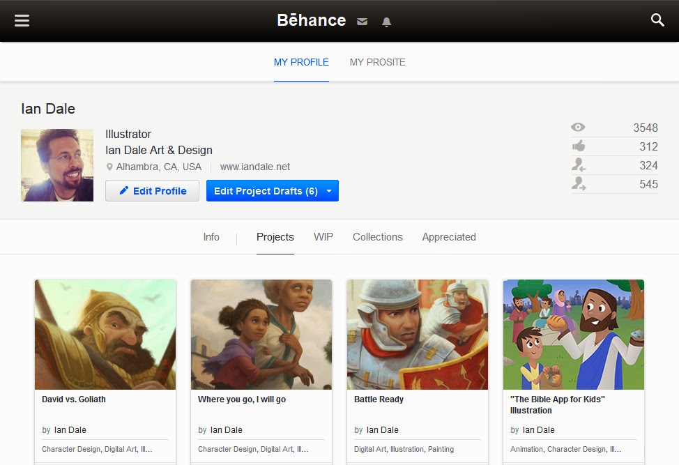Visit the www.iandale.net link

pos(255,167)
